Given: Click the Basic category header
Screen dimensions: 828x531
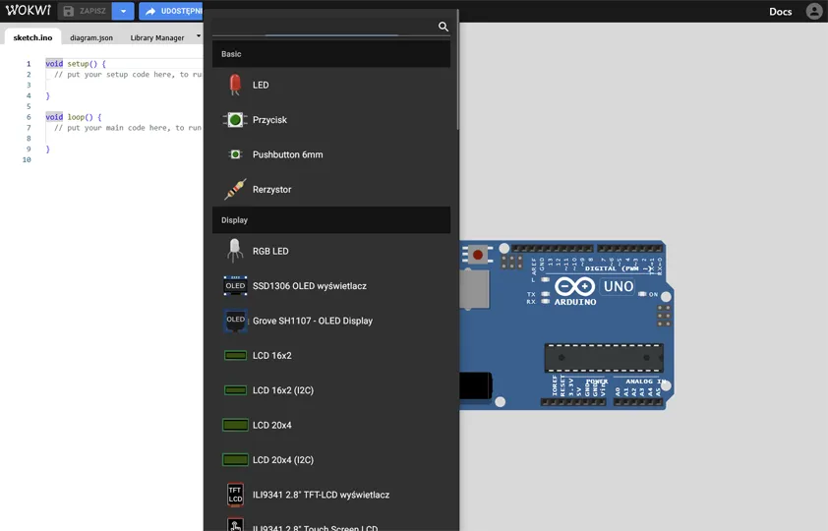Looking at the screenshot, I should click(331, 54).
